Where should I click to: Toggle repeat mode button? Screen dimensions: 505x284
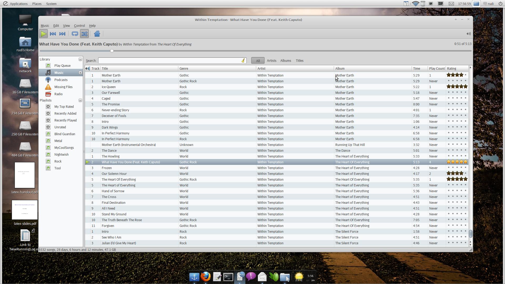tap(75, 34)
